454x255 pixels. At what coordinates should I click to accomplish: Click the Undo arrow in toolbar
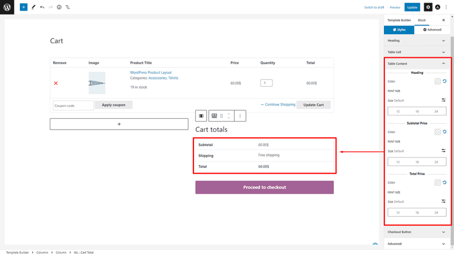pos(42,7)
